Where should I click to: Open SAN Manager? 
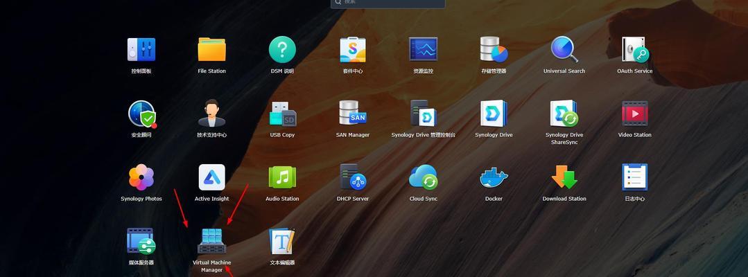click(353, 114)
